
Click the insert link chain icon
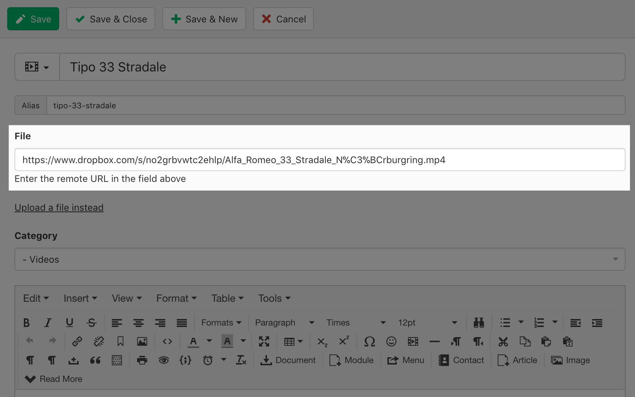77,341
